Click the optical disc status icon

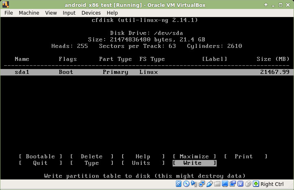pyautogui.click(x=186, y=184)
